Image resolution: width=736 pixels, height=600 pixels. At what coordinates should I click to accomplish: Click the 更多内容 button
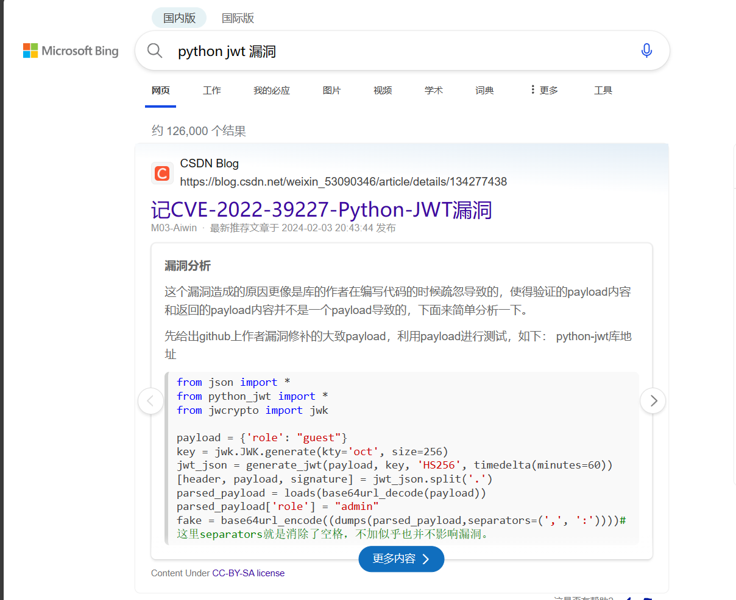pyautogui.click(x=401, y=559)
